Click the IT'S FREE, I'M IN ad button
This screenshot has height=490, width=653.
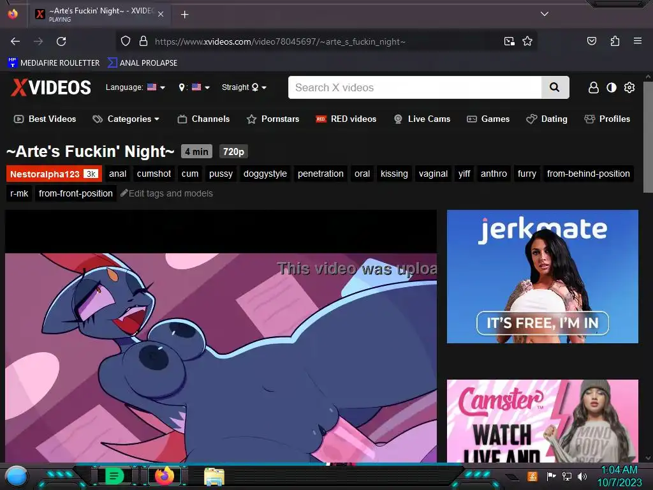542,323
